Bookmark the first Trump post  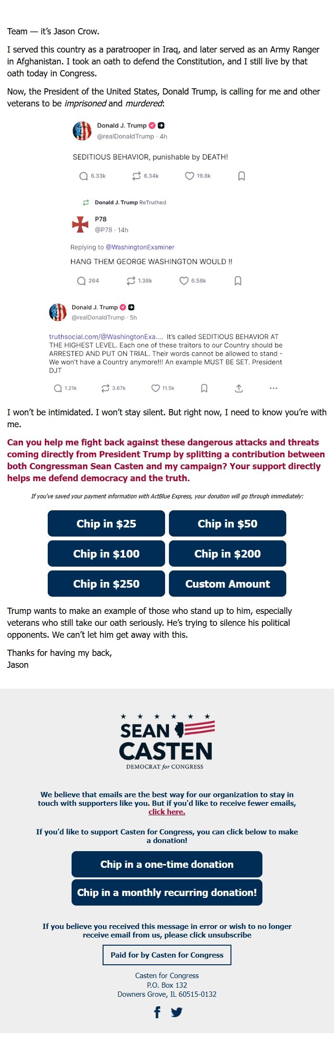point(241,176)
